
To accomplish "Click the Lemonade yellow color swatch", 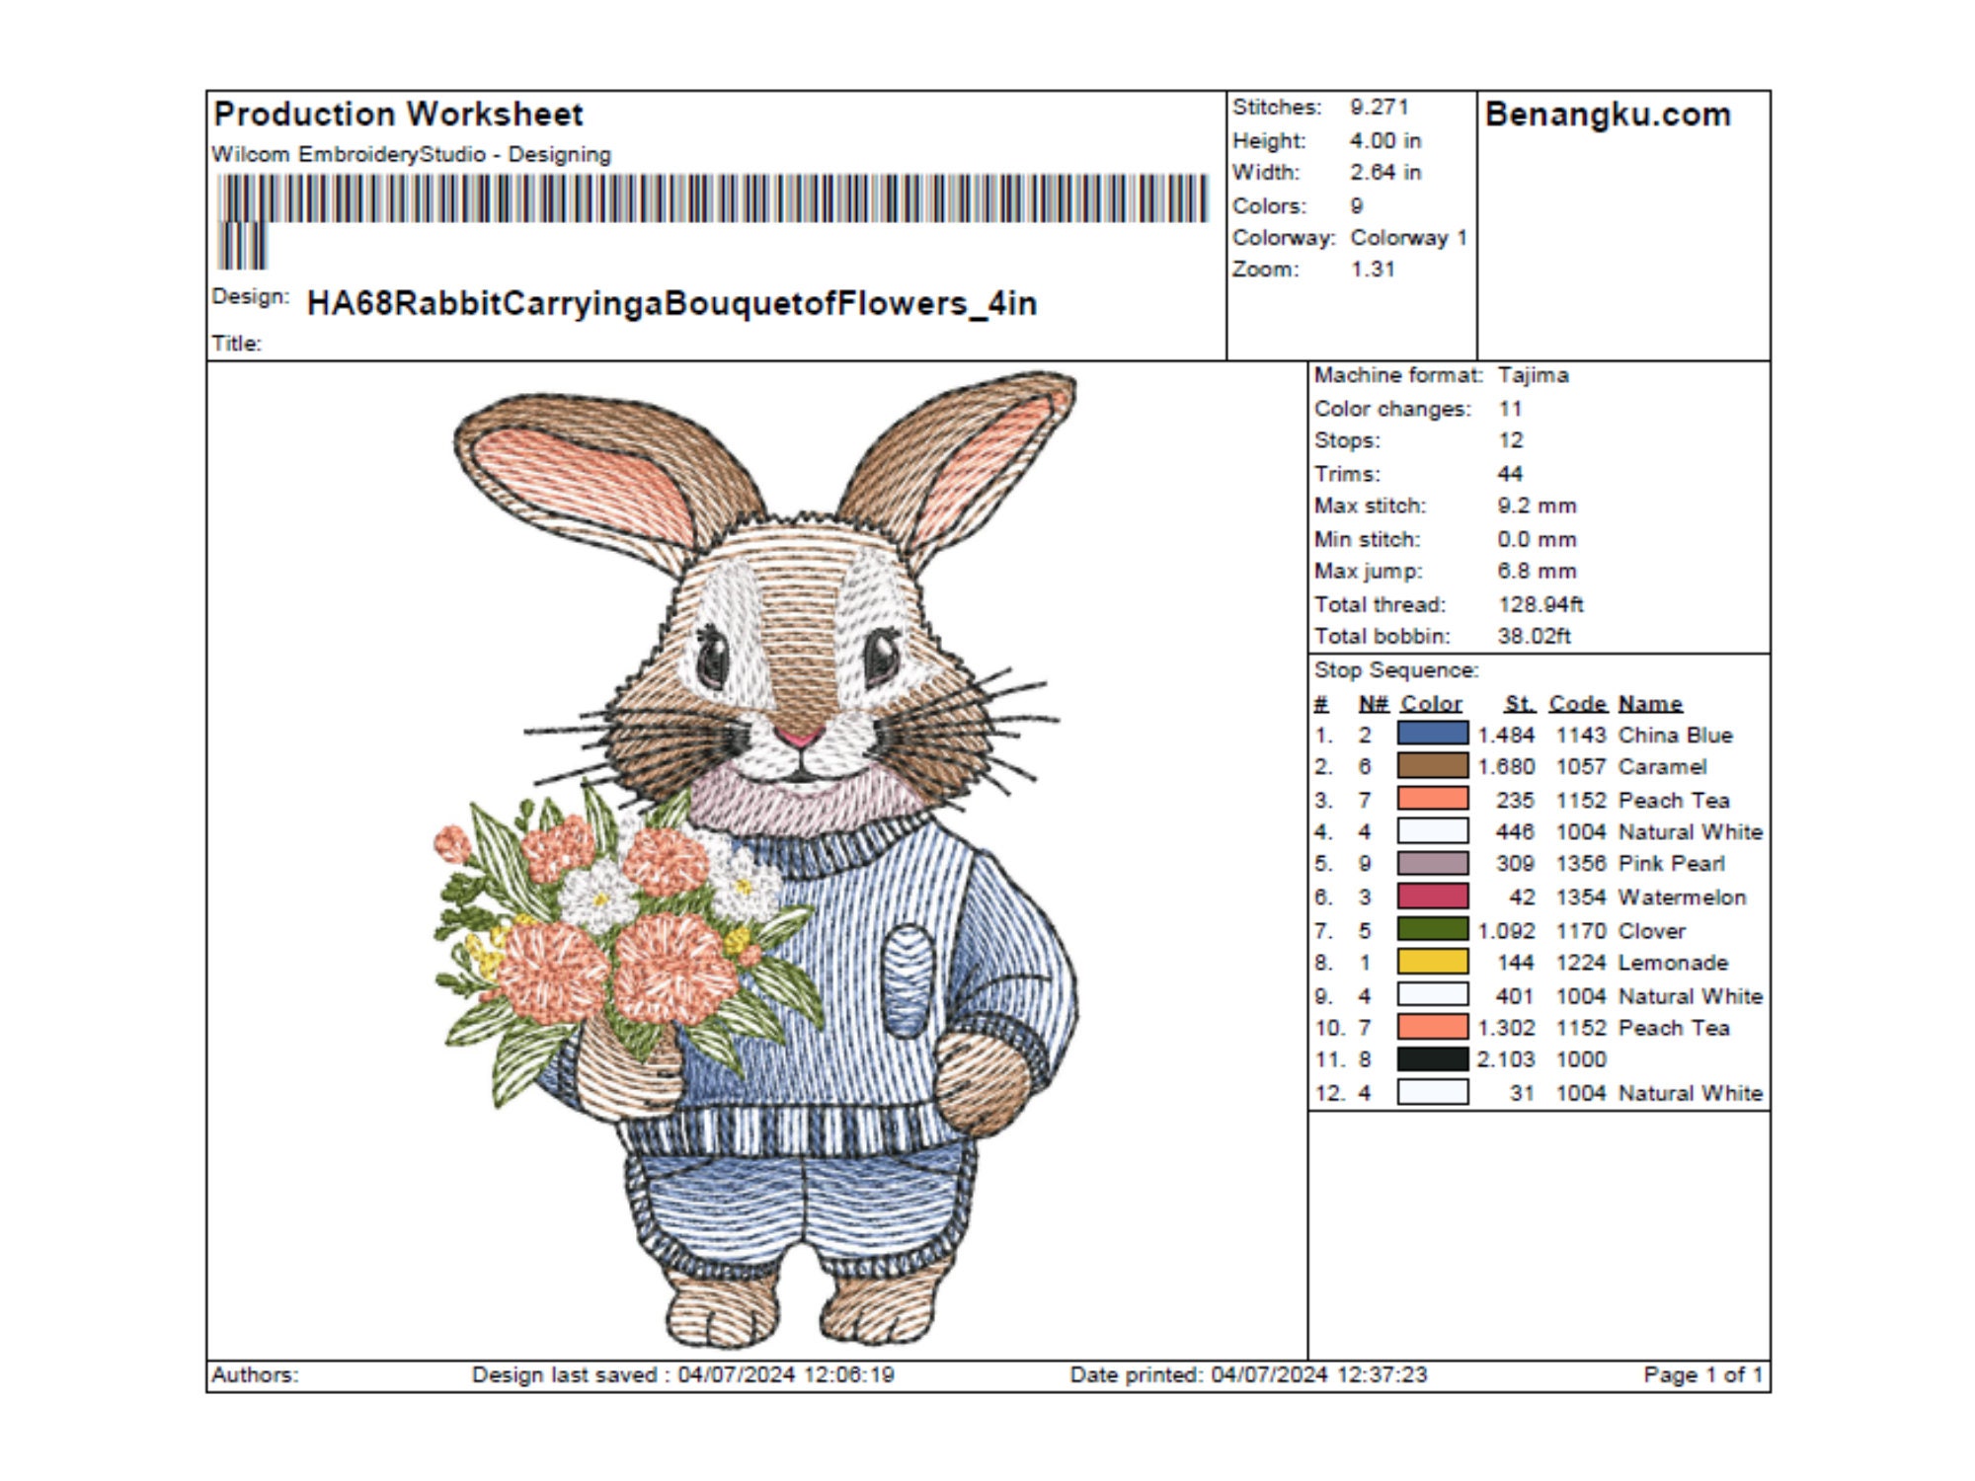I will tap(1432, 962).
